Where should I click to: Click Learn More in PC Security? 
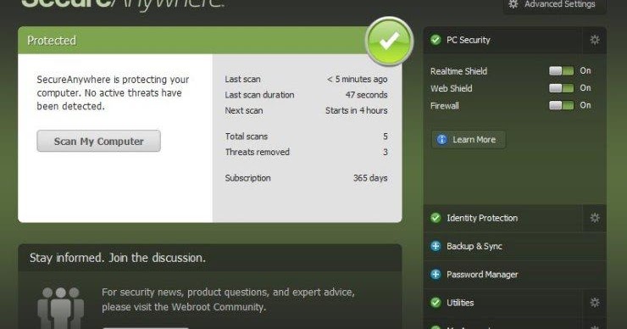point(469,140)
